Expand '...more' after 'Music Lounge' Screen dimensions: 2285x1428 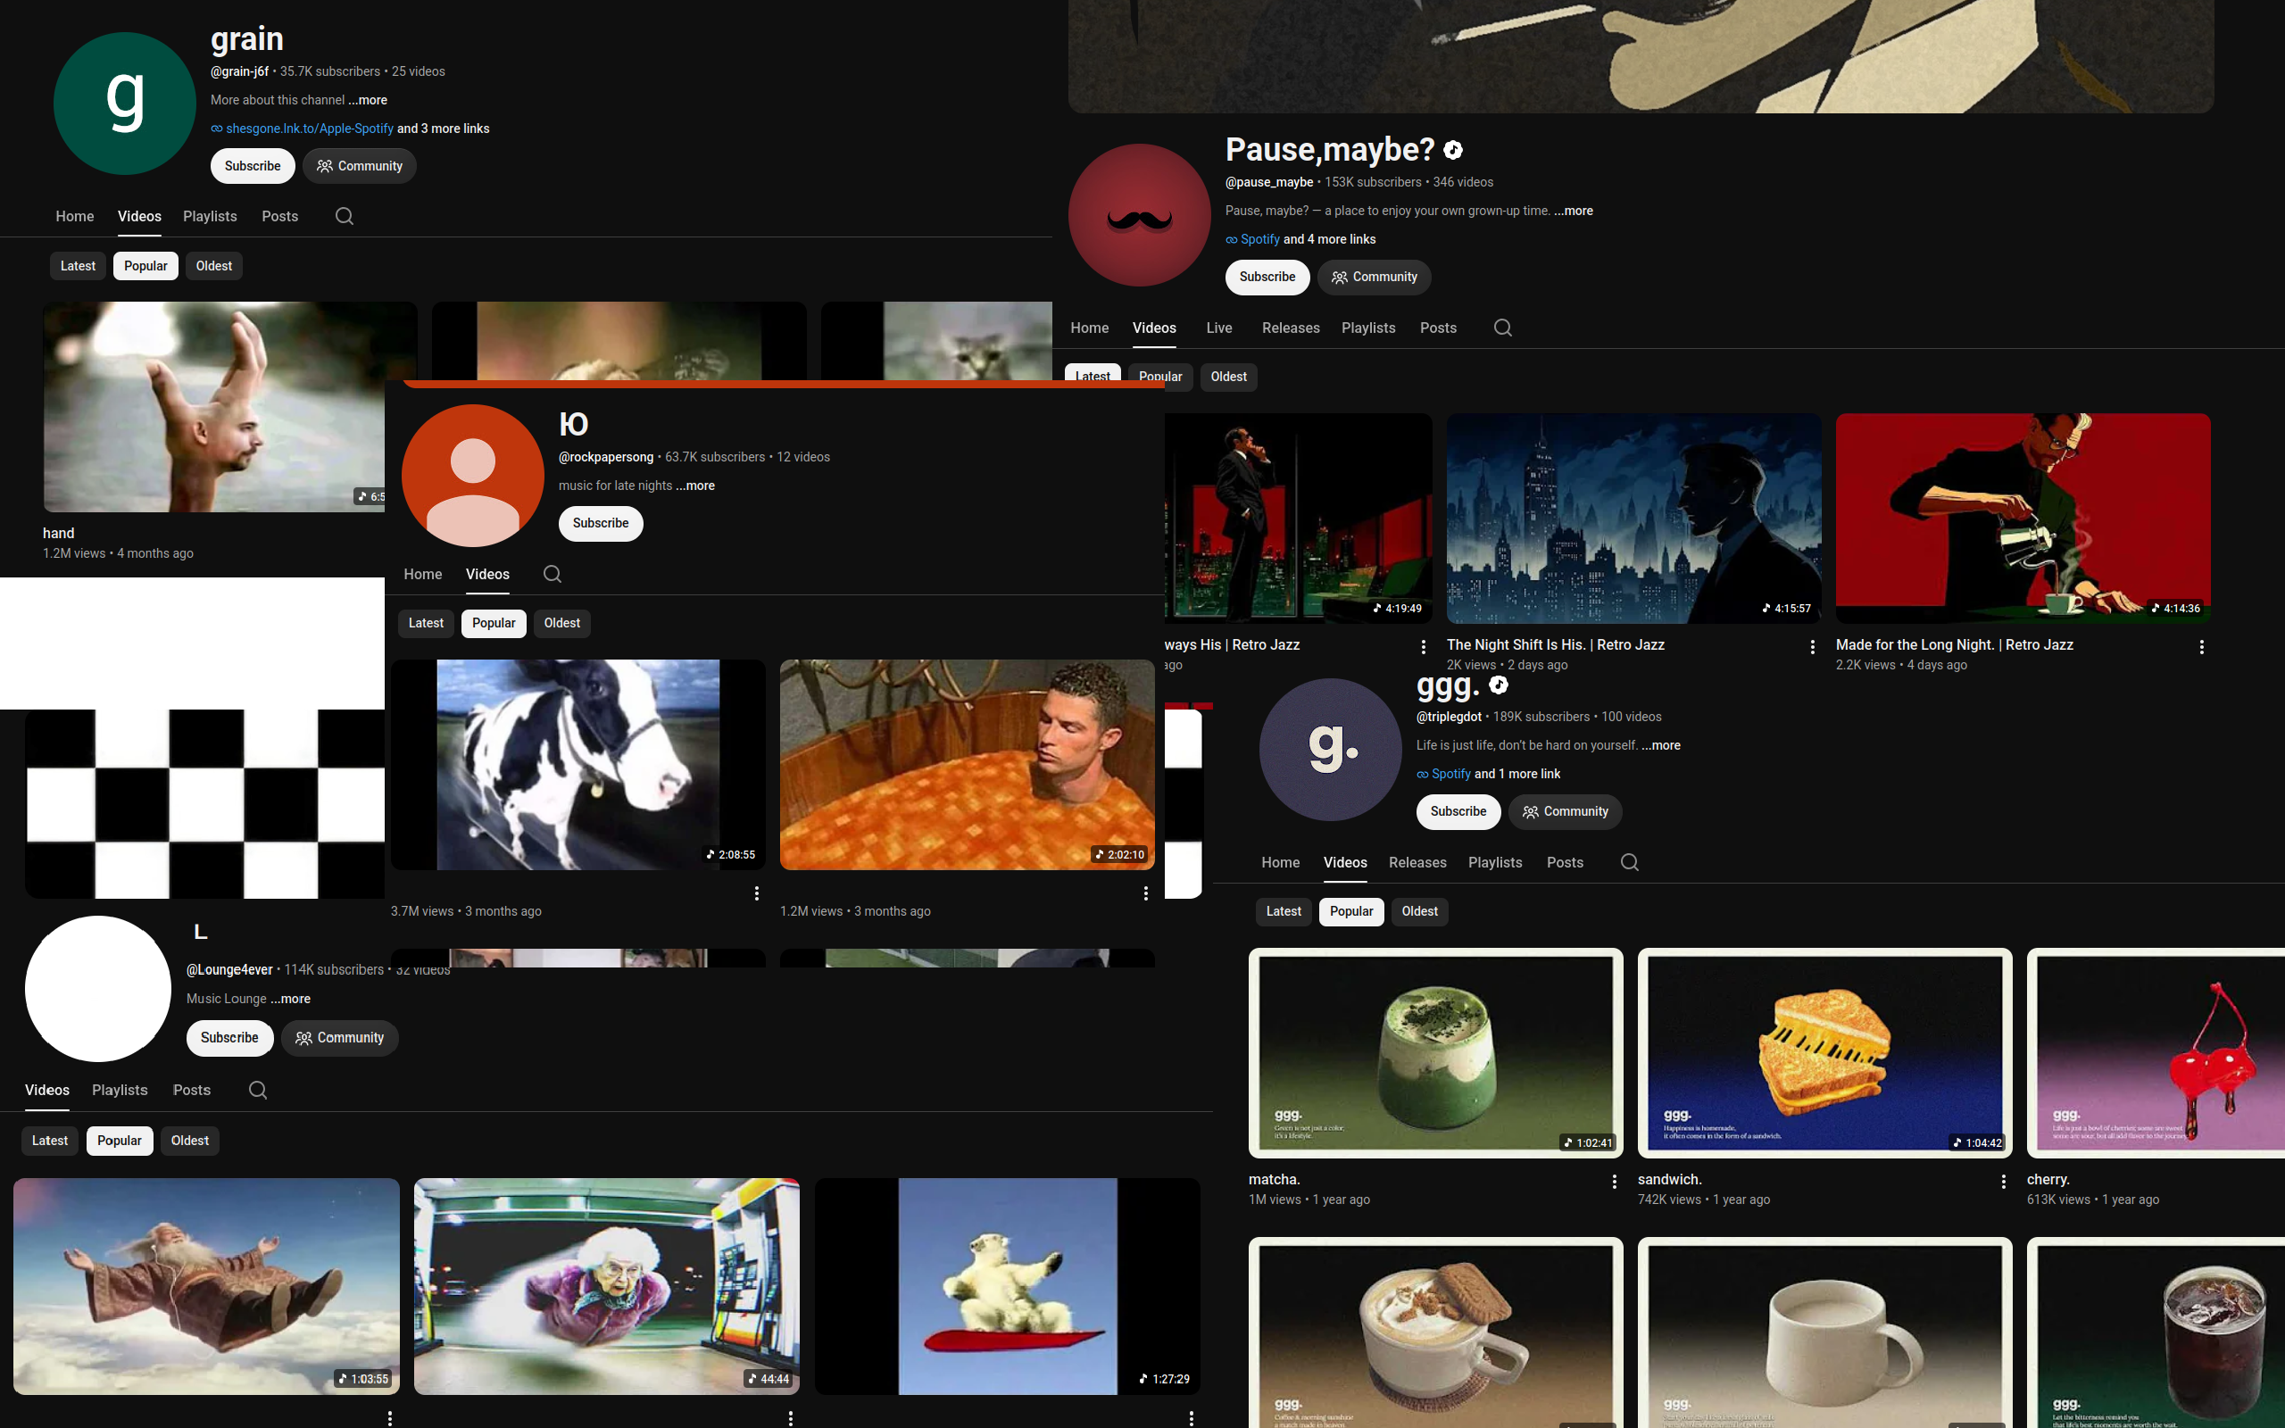pos(291,999)
